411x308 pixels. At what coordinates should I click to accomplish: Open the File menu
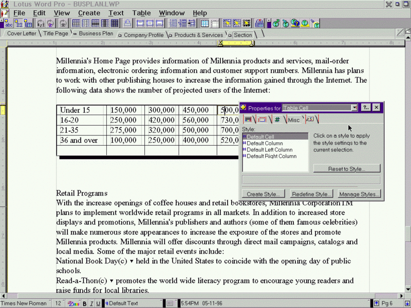click(19, 13)
